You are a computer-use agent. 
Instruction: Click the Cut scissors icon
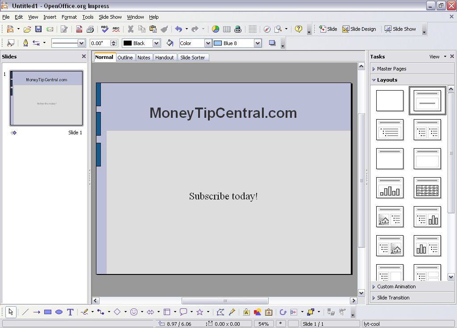coord(131,29)
